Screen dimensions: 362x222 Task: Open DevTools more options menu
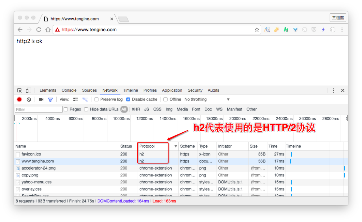click(333, 90)
